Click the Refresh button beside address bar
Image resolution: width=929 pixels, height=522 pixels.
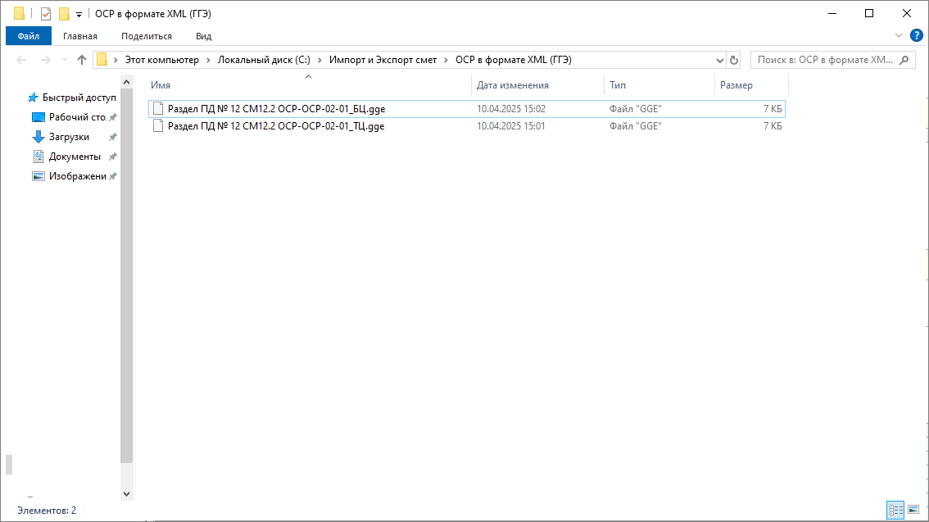(734, 60)
